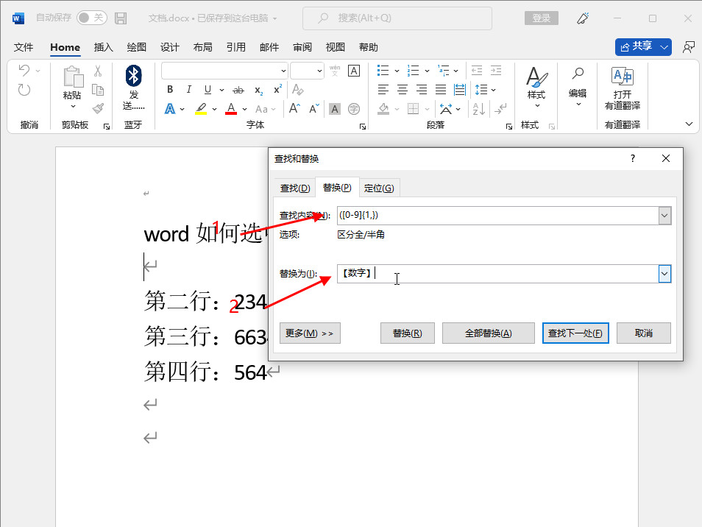Click the 更多(M) >> button
This screenshot has height=527, width=702.
point(310,333)
